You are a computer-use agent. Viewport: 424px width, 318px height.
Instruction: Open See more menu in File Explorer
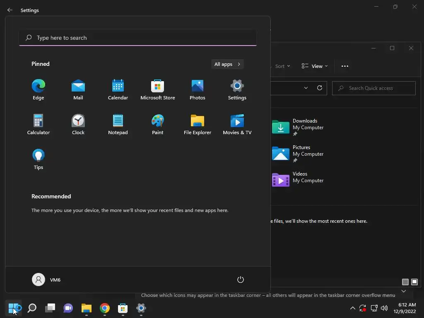click(x=345, y=66)
